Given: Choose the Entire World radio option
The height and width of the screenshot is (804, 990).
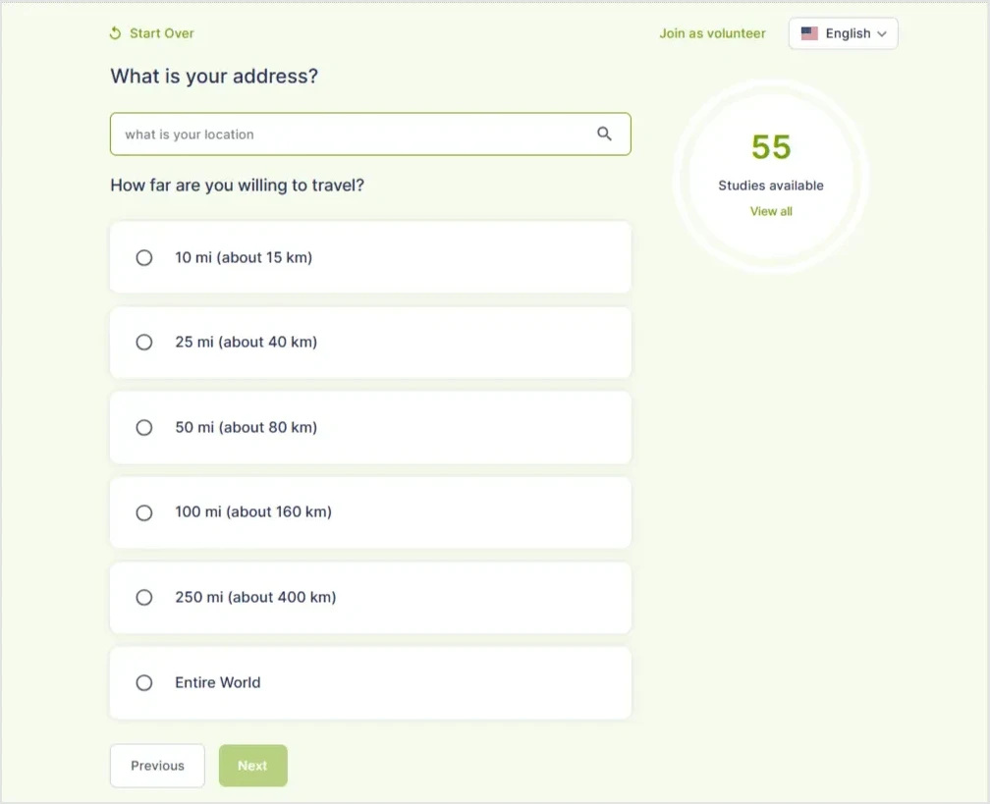Looking at the screenshot, I should click(x=144, y=682).
